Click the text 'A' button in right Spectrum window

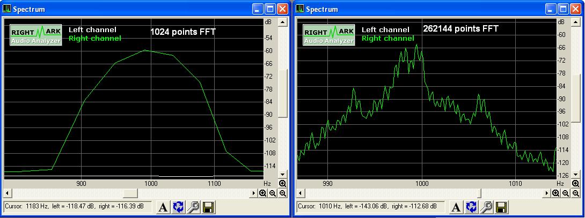point(455,207)
